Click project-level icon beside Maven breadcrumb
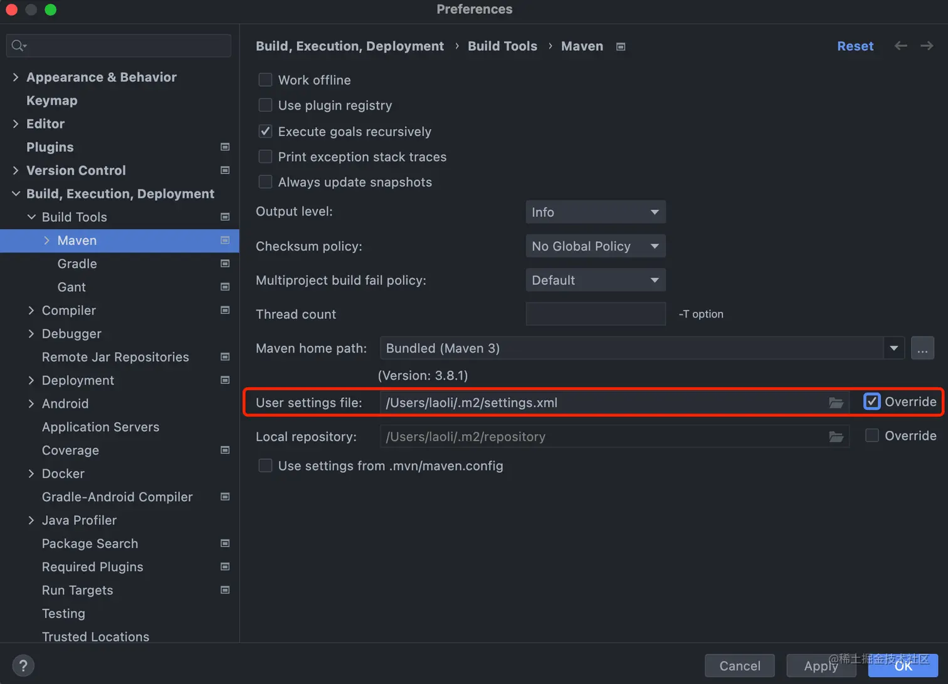This screenshot has height=684, width=948. 621,46
